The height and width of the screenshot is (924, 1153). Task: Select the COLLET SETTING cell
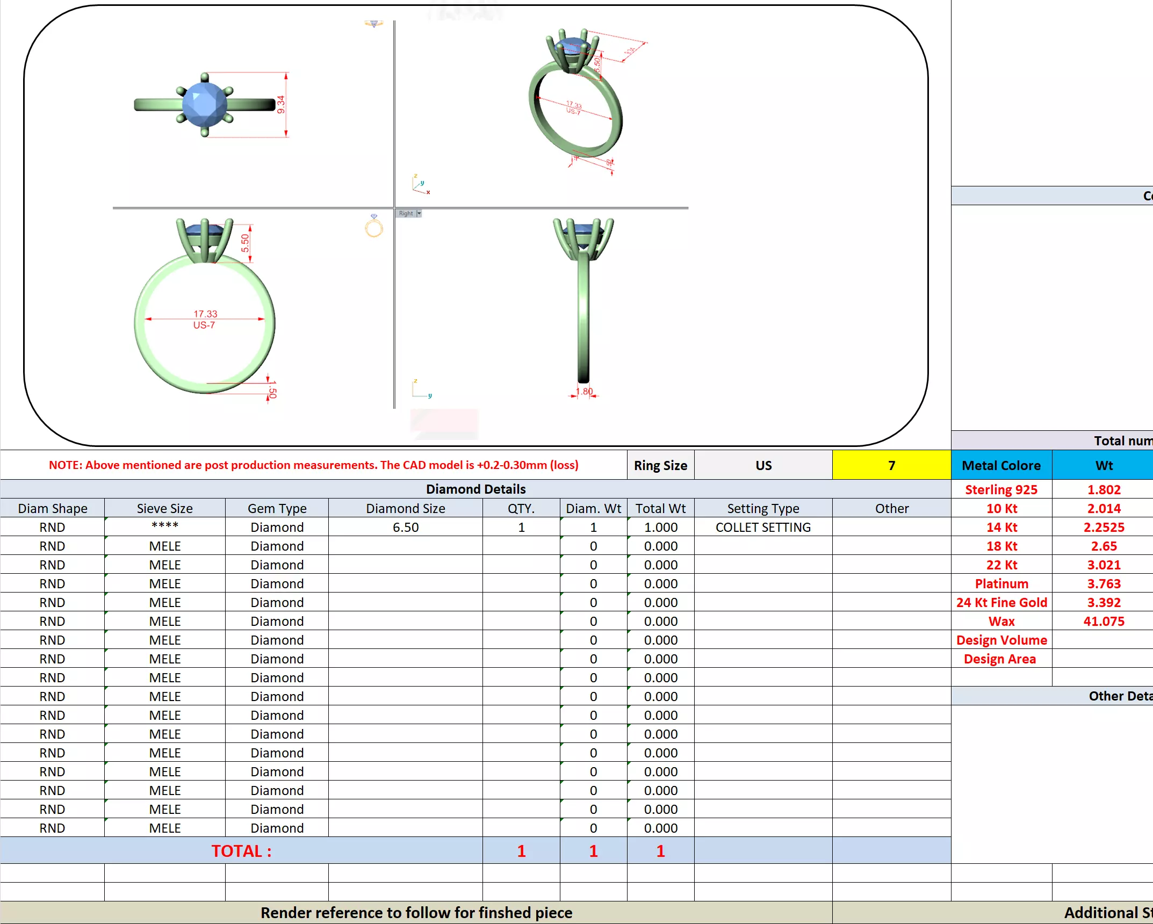(x=763, y=527)
